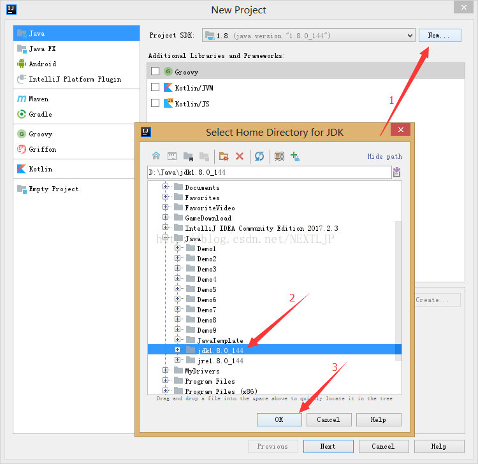Expand the Documents folder node
The width and height of the screenshot is (478, 464).
[165, 186]
